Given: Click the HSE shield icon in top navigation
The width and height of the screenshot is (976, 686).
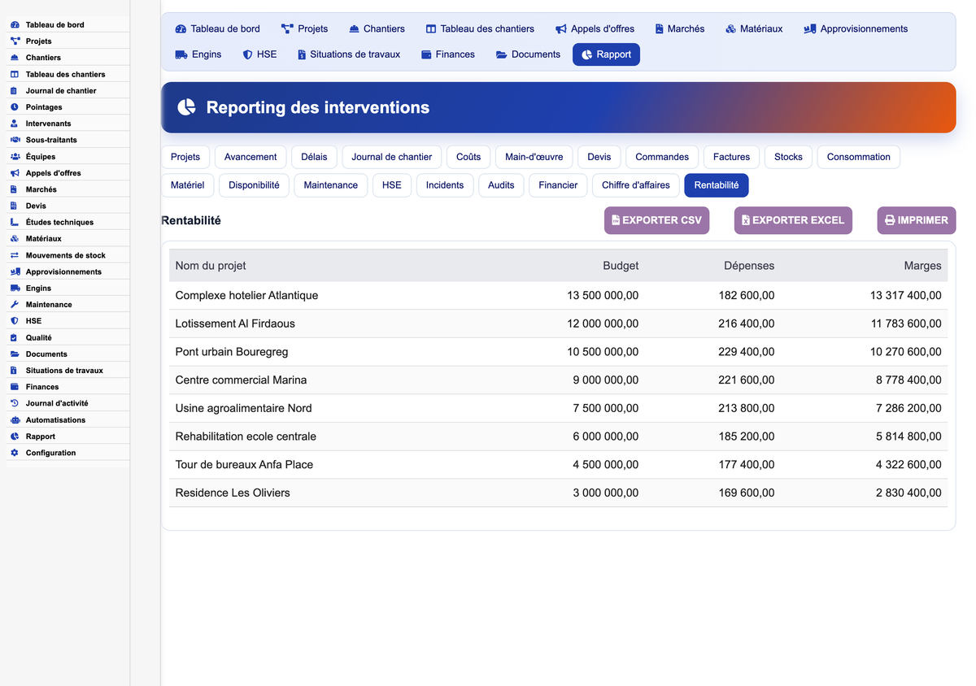Looking at the screenshot, I should point(247,54).
